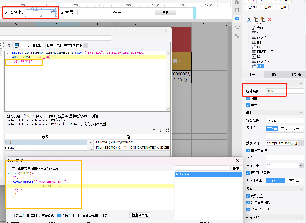Screen dimensions: 306x223
Task: Click the 查询 button
Action: tap(165, 12)
